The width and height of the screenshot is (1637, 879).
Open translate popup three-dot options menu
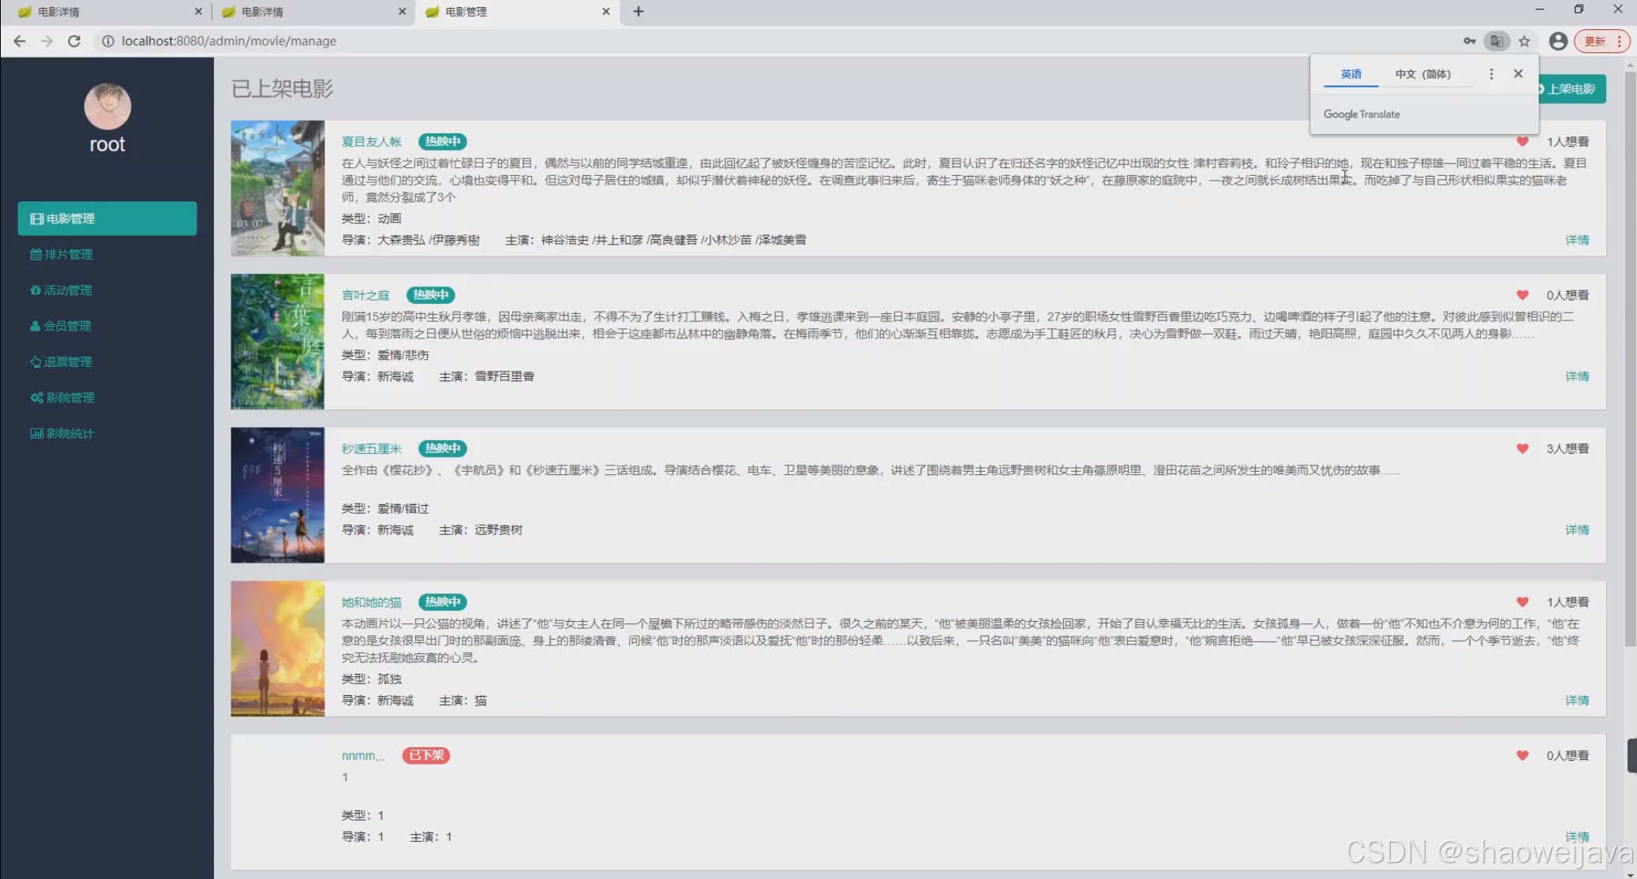click(x=1490, y=74)
